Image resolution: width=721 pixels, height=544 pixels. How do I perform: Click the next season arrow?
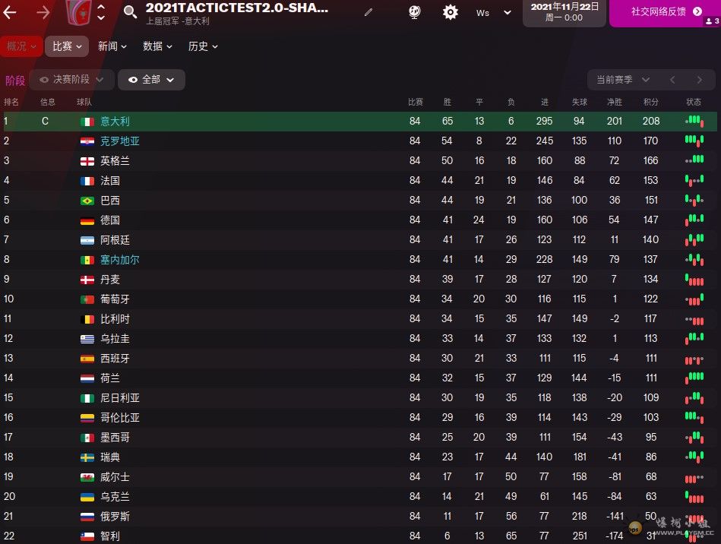pos(700,80)
